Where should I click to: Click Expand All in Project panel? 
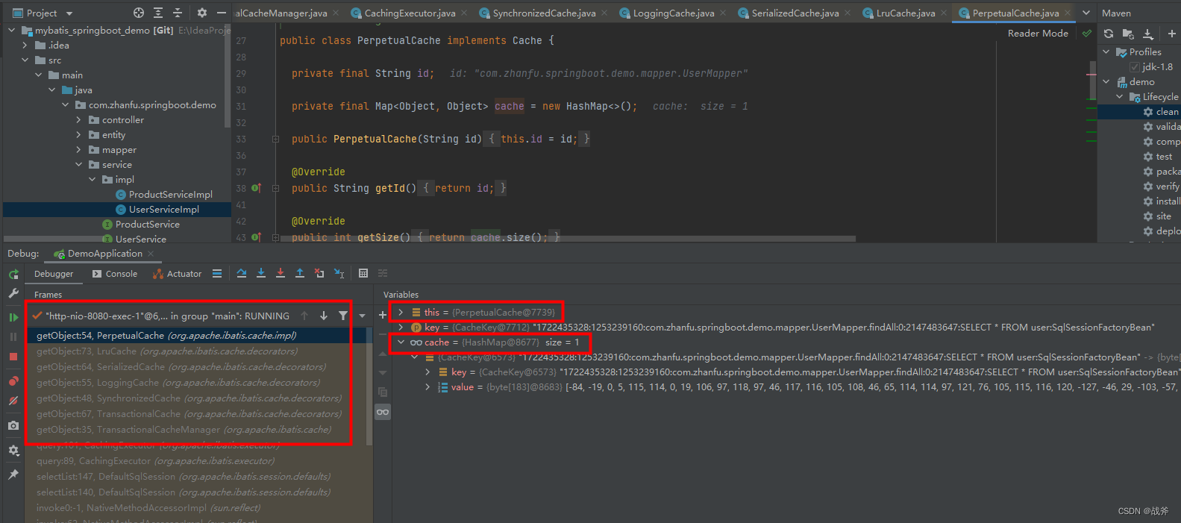158,13
